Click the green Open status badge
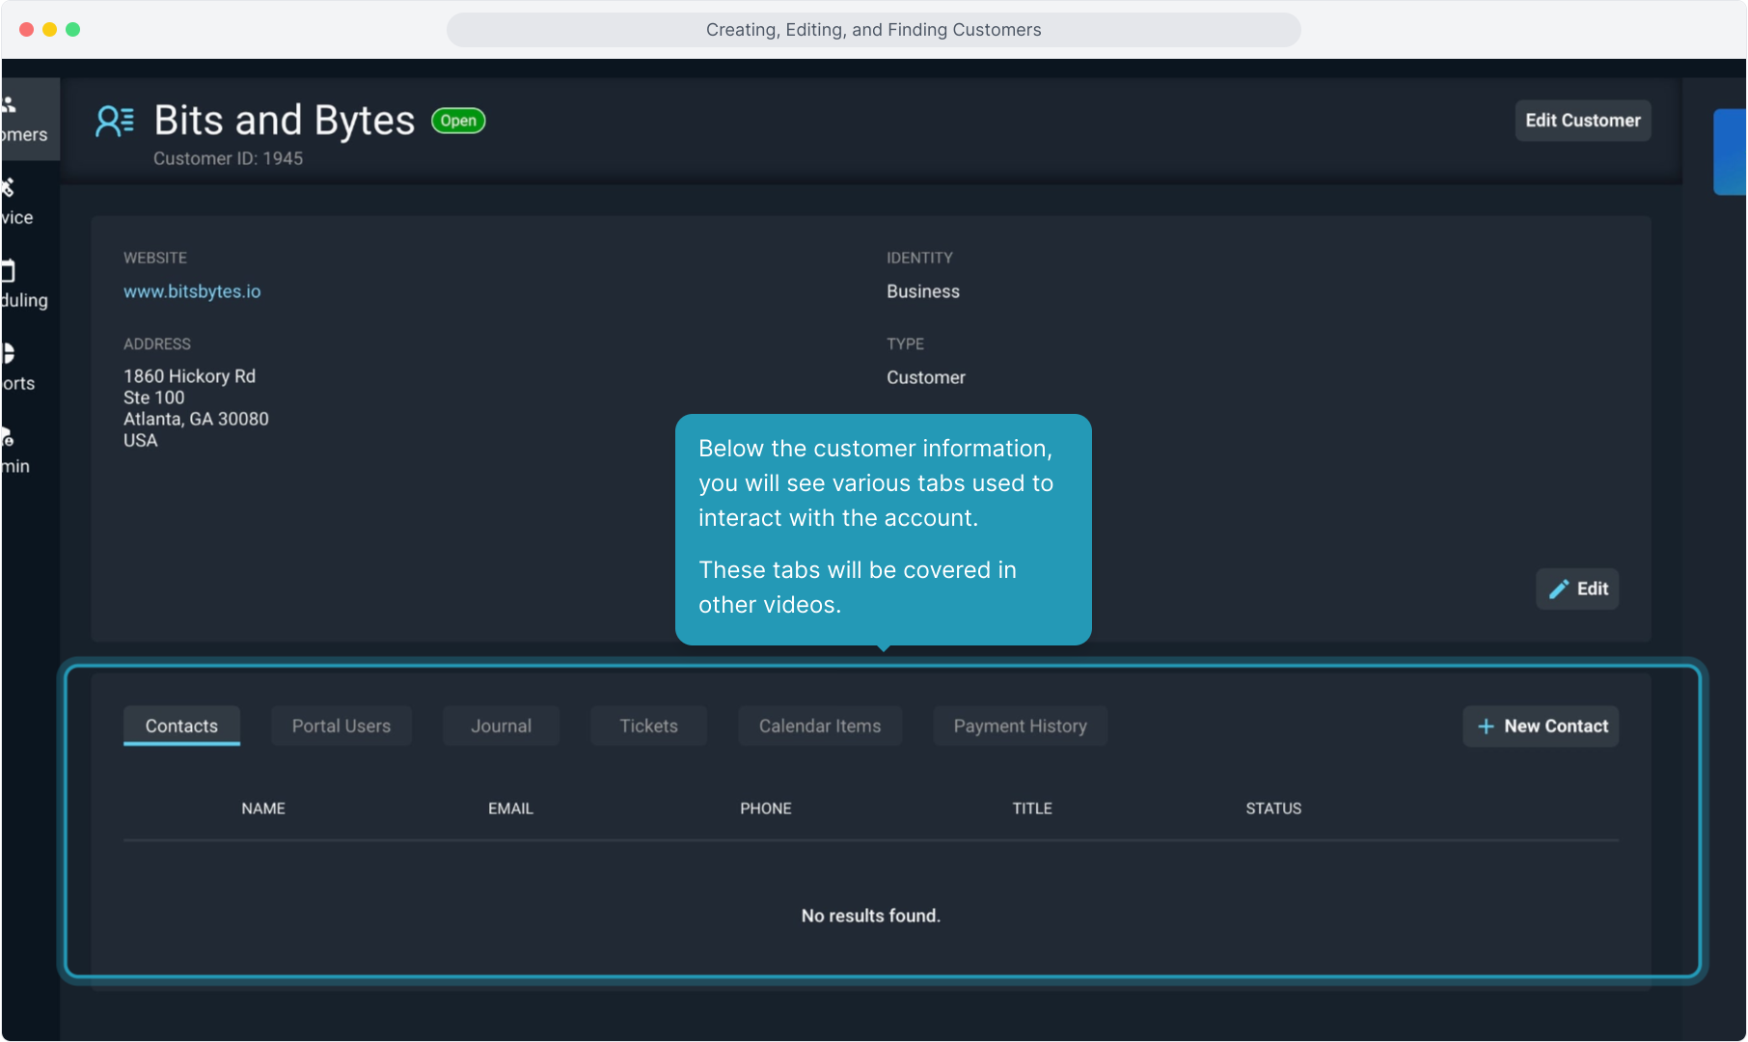1748x1042 pixels. click(x=458, y=121)
